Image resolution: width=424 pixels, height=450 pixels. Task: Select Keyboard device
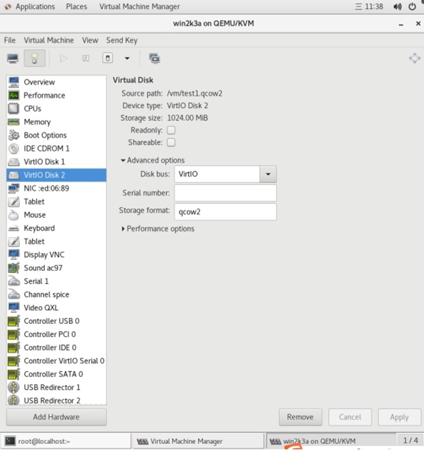(56, 228)
